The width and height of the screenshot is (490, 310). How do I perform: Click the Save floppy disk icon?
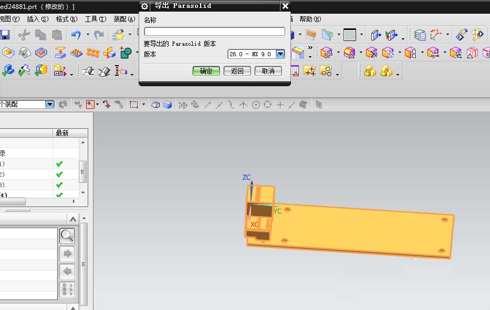coord(5,35)
